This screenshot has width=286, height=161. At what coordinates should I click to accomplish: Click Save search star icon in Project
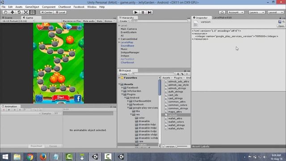[x=187, y=74]
